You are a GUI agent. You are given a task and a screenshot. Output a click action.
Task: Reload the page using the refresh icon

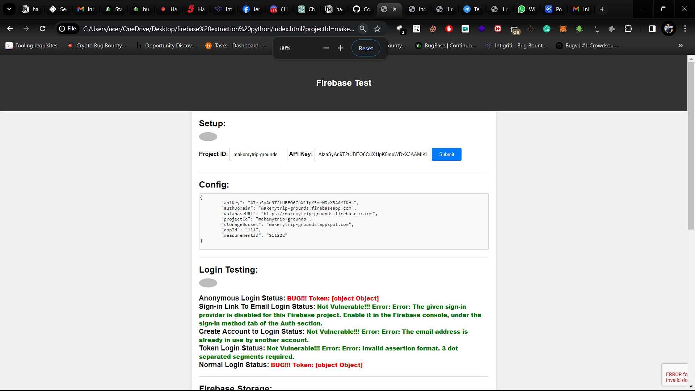(42, 29)
